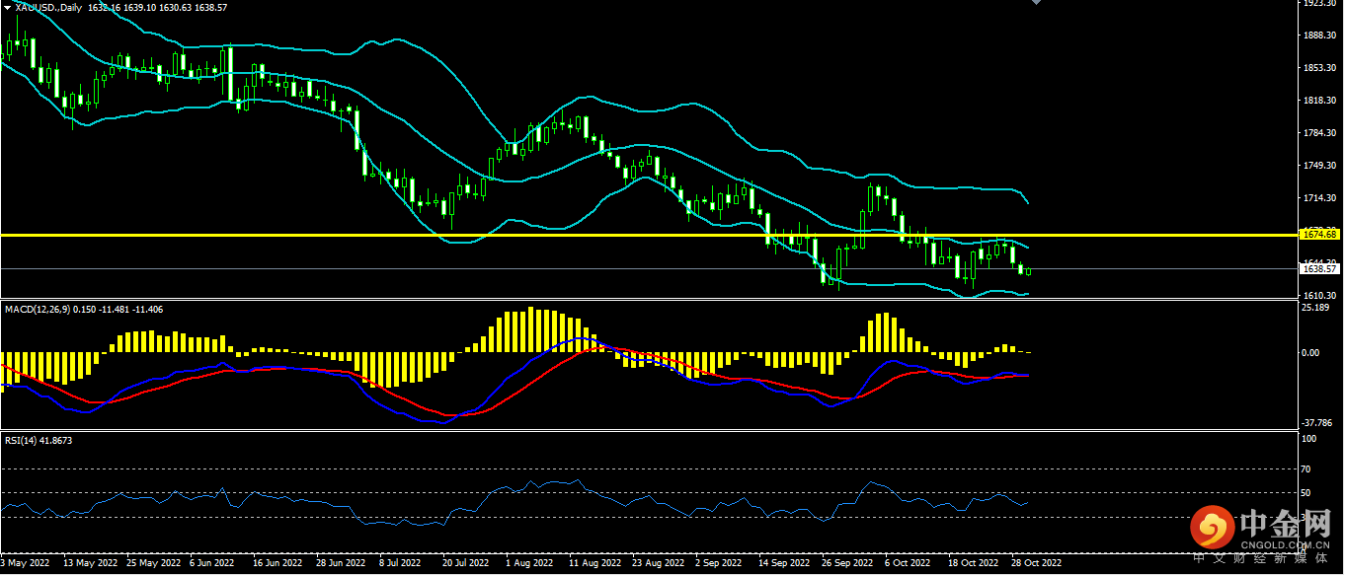Click the 28 Oct 2022 date label
Image resolution: width=1345 pixels, height=576 pixels.
(1034, 562)
